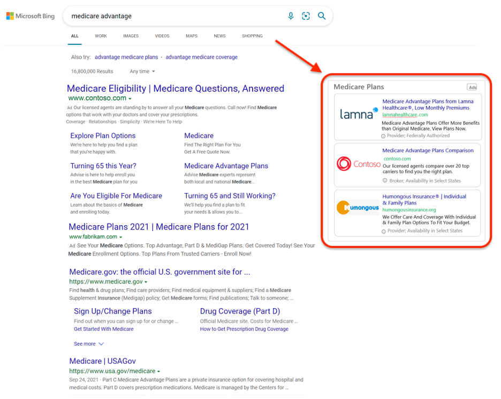Viewport: 501px width, 399px height.
Task: Open the www.fabrikam.com URL dropdown arrow
Action: 121,237
